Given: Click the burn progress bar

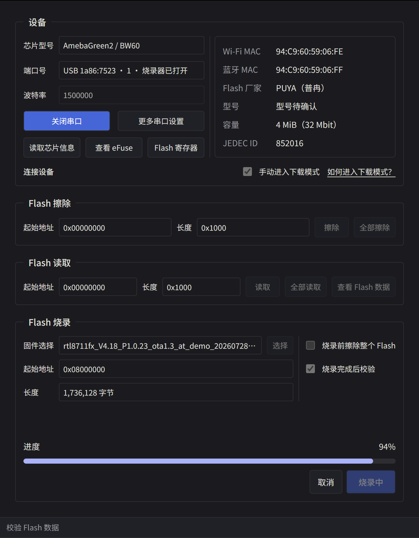Looking at the screenshot, I should pos(209,461).
